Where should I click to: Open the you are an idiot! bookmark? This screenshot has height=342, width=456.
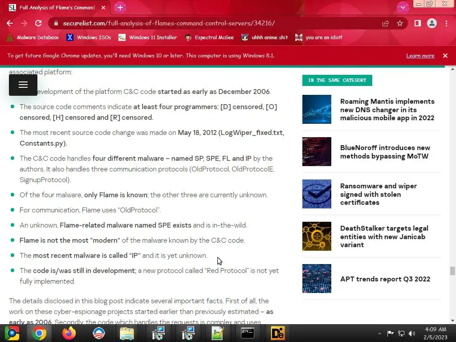pos(319,37)
